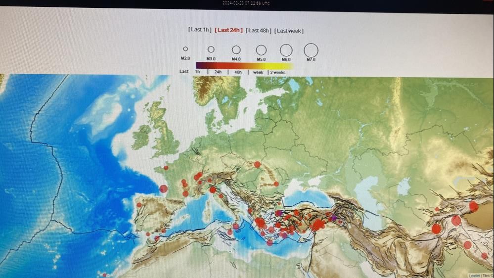The height and width of the screenshot is (278, 494).
Task: Select the large earthquake marker in Bay of Biscay
Action: [x=164, y=188]
